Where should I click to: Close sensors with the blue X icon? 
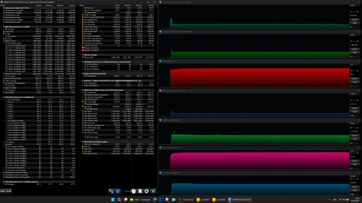[153, 191]
